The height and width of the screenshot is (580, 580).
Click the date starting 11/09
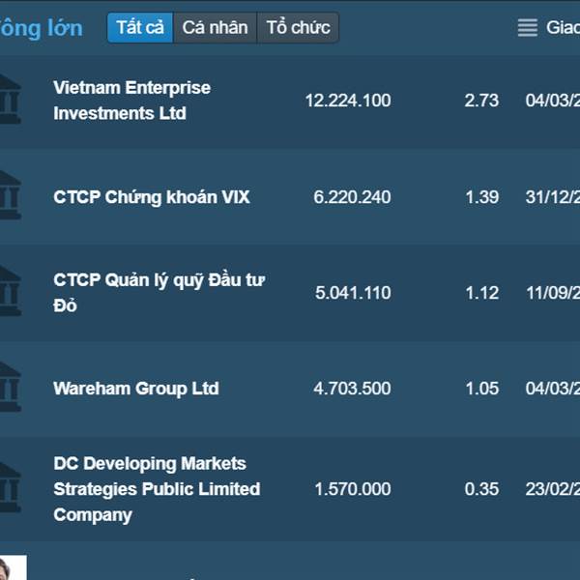[x=553, y=293]
